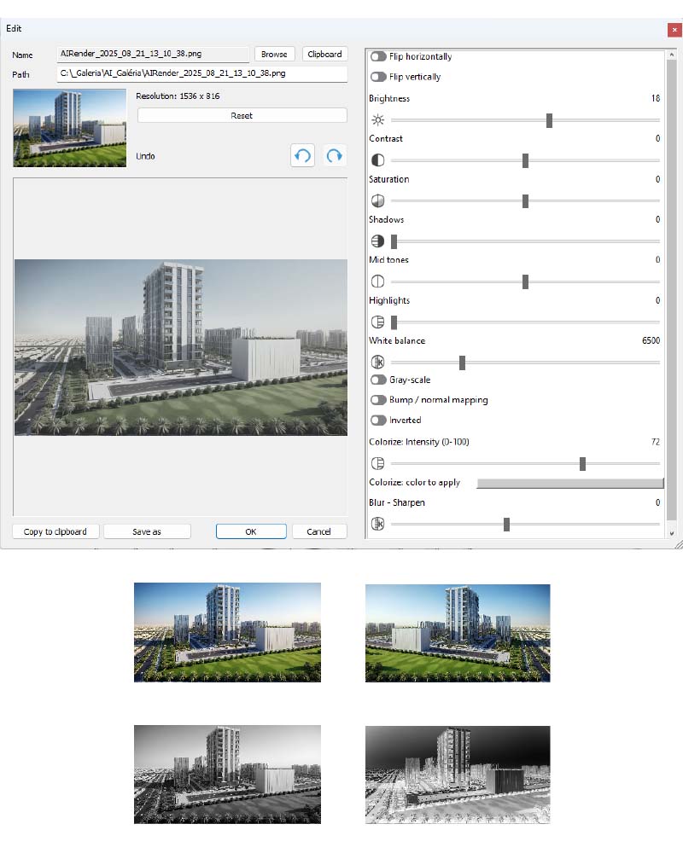The height and width of the screenshot is (853, 683).
Task: Enable Flip horizontally toggle
Action: [378, 56]
